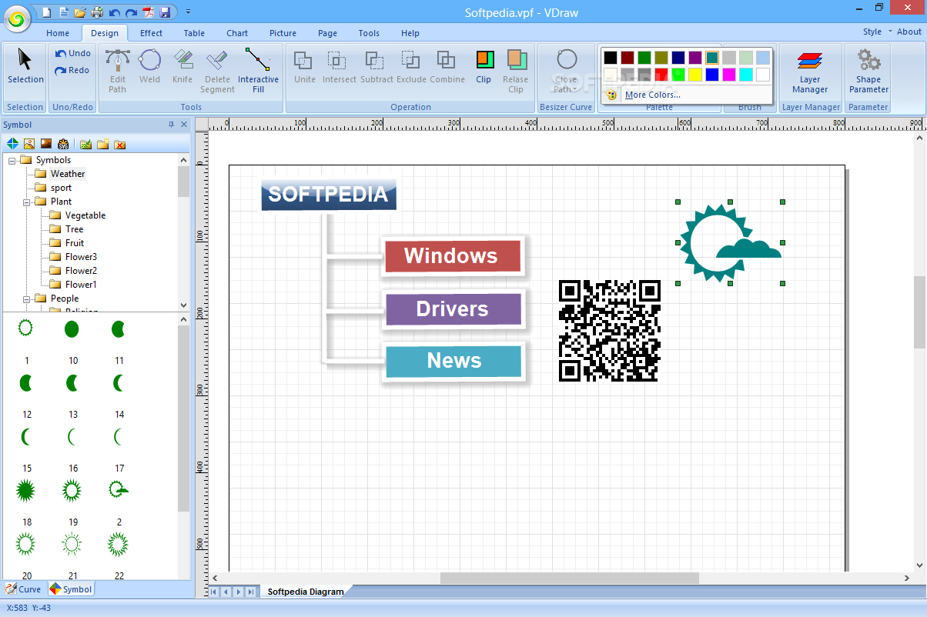The height and width of the screenshot is (617, 927).
Task: Pick the black color swatch
Action: [611, 58]
